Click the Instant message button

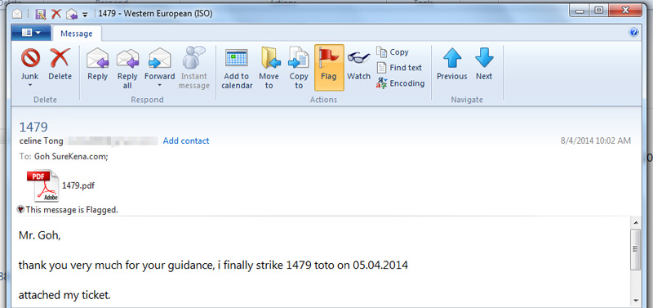click(x=194, y=69)
